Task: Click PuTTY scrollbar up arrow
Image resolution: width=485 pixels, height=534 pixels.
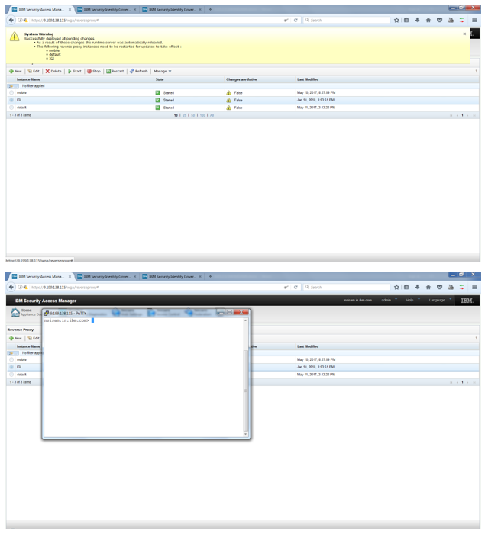Action: 245,320
